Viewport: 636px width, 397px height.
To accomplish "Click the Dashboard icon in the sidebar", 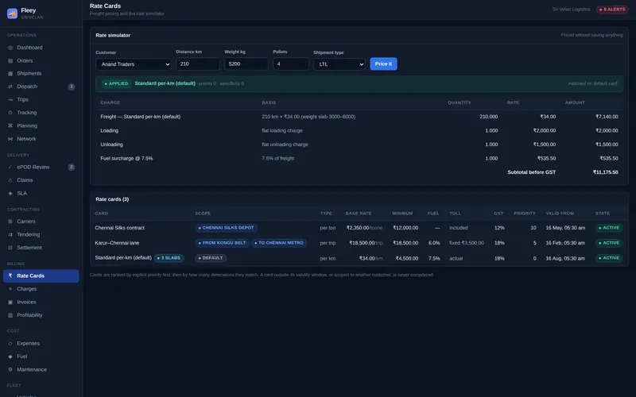I will click(10, 48).
